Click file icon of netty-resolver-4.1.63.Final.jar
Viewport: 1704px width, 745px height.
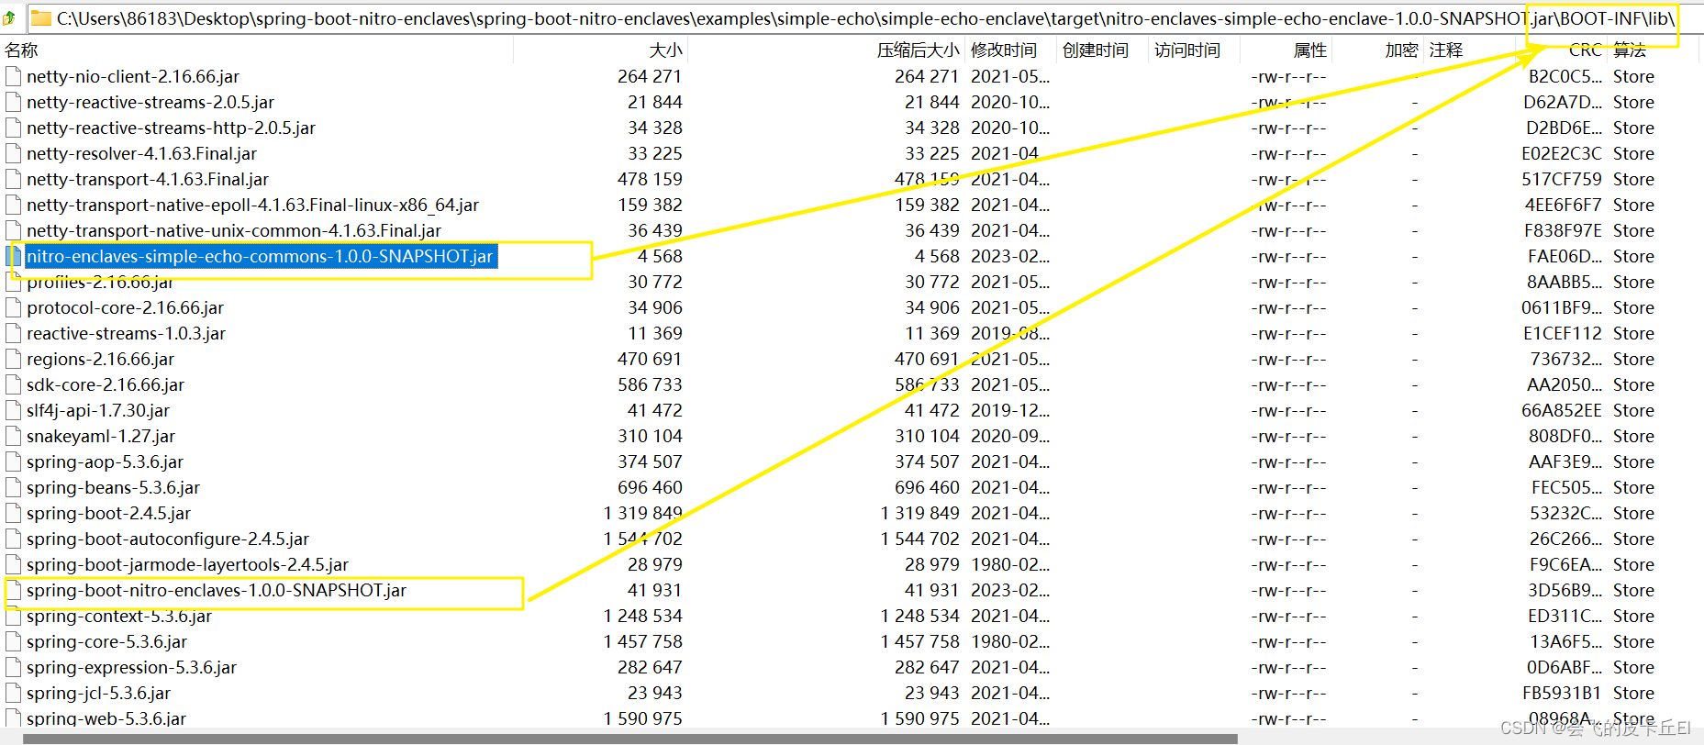(13, 153)
